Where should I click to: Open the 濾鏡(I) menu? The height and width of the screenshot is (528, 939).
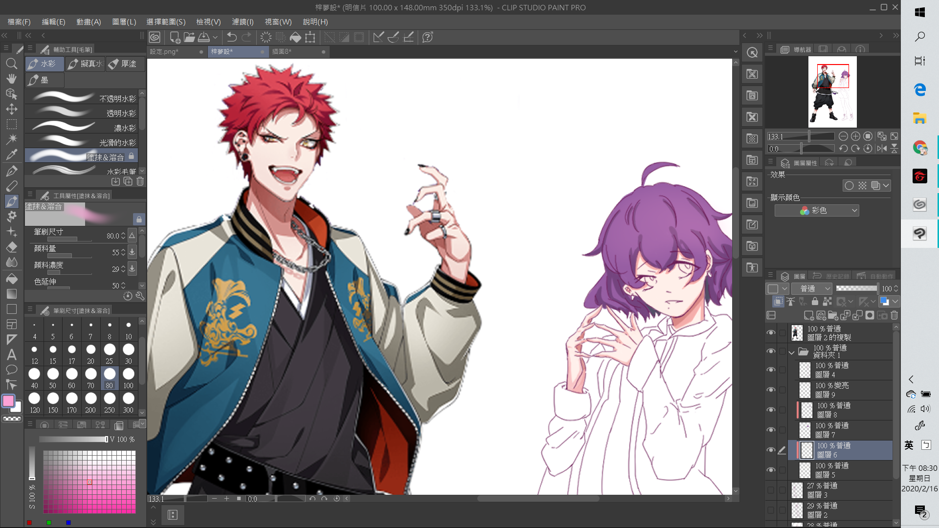click(243, 22)
